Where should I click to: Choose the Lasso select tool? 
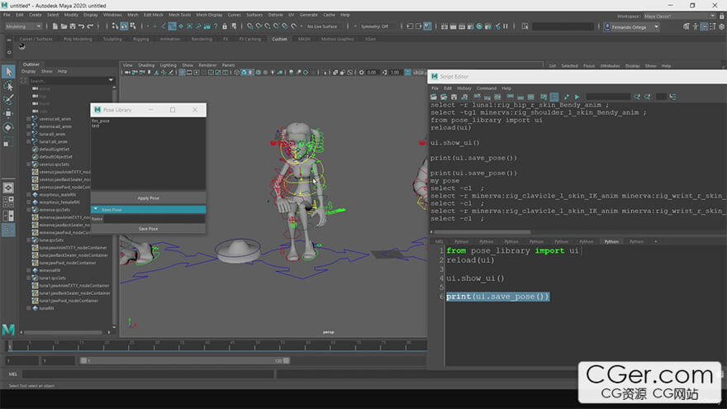click(8, 86)
